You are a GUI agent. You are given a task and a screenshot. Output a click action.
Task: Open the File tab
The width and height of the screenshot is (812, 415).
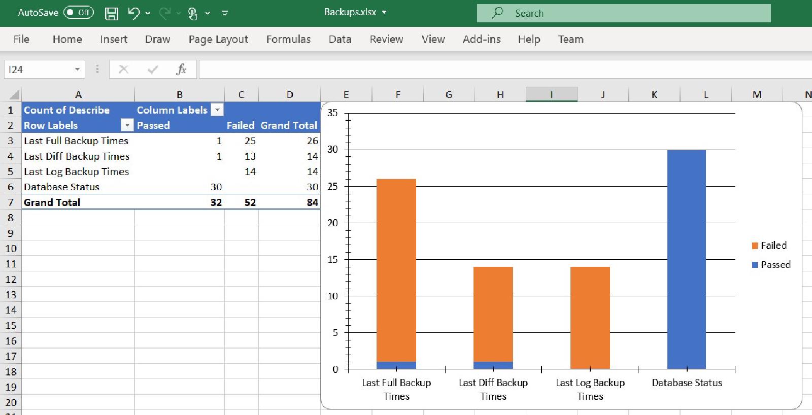[x=21, y=39]
